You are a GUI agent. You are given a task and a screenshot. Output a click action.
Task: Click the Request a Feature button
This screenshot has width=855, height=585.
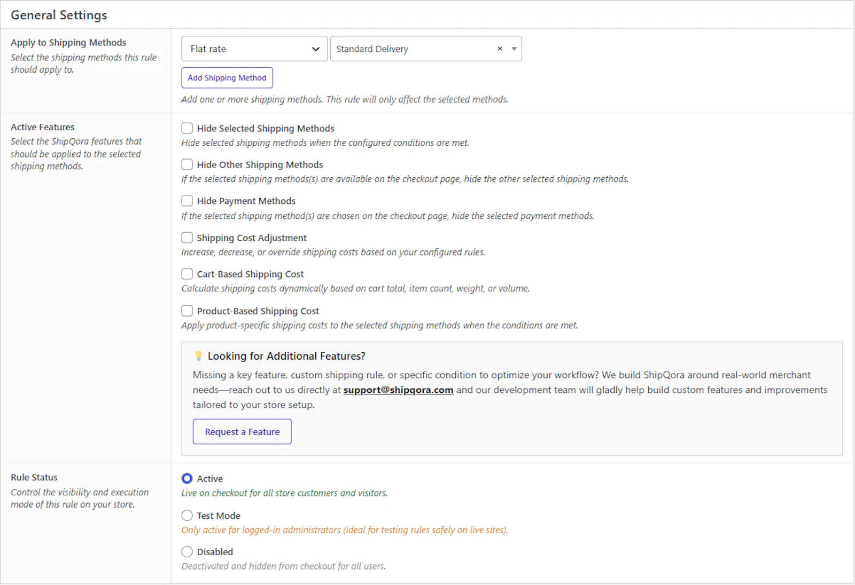coord(242,431)
